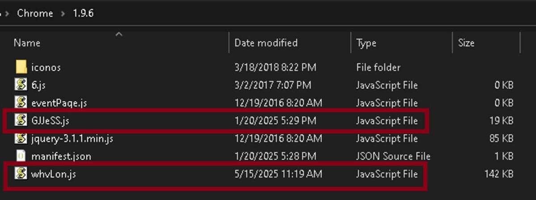Click the manifest.json file icon
The width and height of the screenshot is (536, 200).
click(21, 156)
